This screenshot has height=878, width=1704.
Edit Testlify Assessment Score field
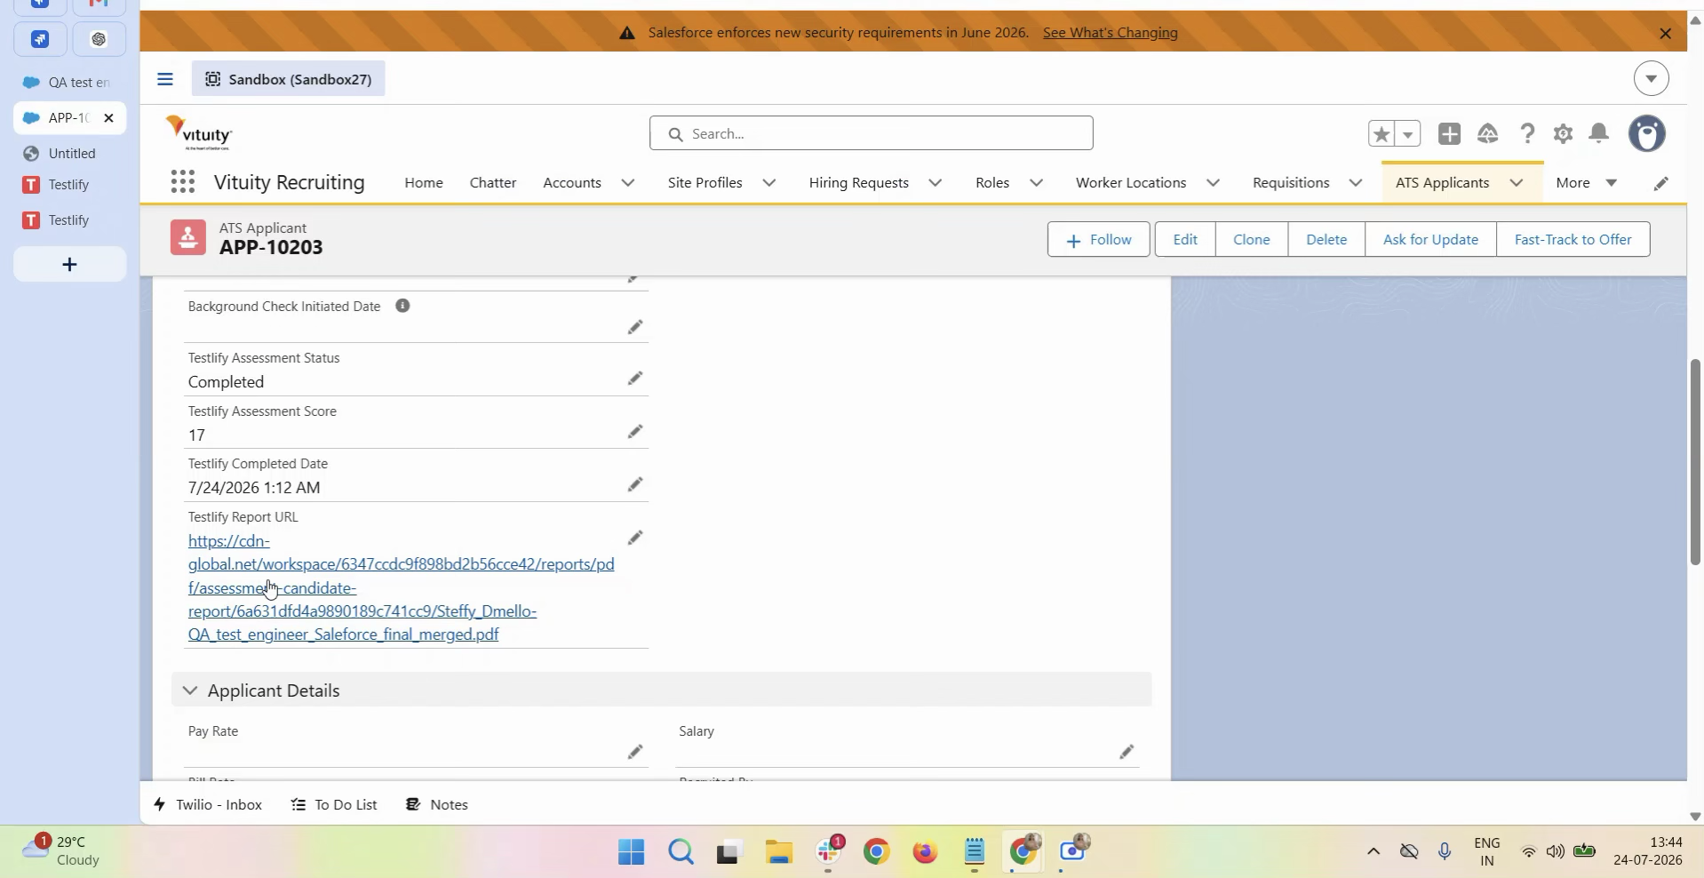coord(635,432)
